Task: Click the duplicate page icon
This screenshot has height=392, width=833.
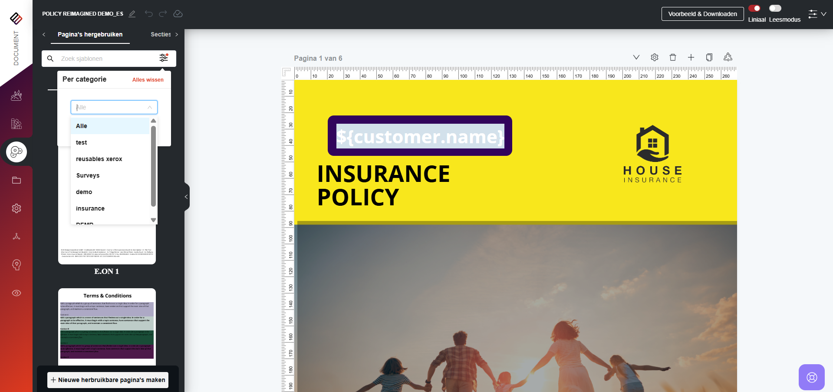Action: click(x=709, y=57)
